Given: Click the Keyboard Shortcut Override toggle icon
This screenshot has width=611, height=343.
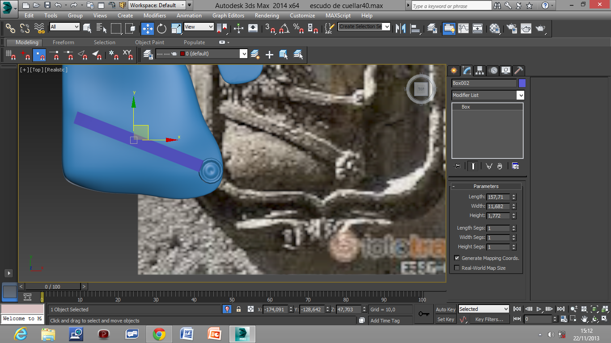Looking at the screenshot, I should (253, 29).
